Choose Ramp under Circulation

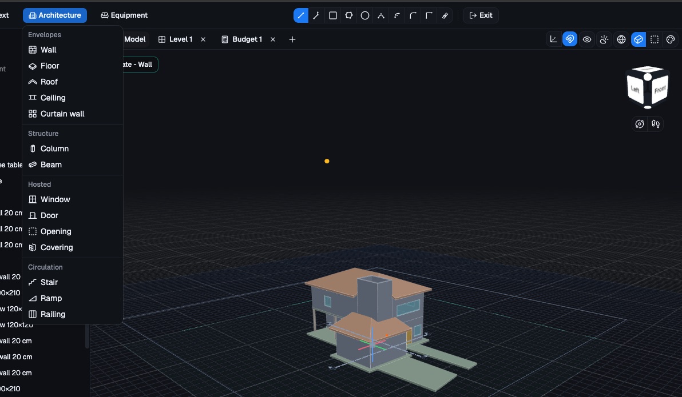click(x=73, y=299)
